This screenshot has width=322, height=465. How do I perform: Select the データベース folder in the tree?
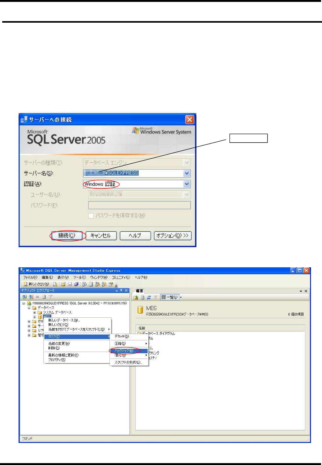[x=46, y=308]
